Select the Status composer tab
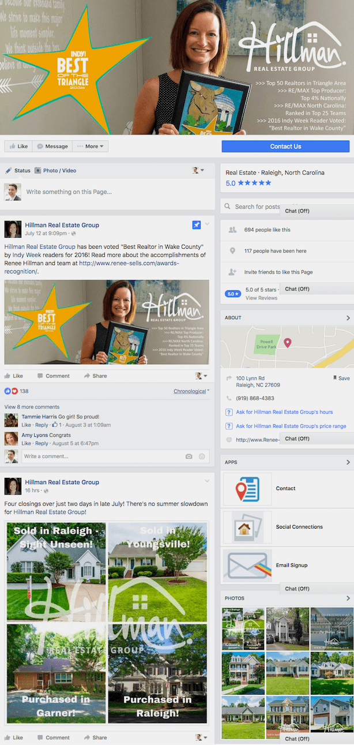The image size is (354, 745). coord(18,171)
